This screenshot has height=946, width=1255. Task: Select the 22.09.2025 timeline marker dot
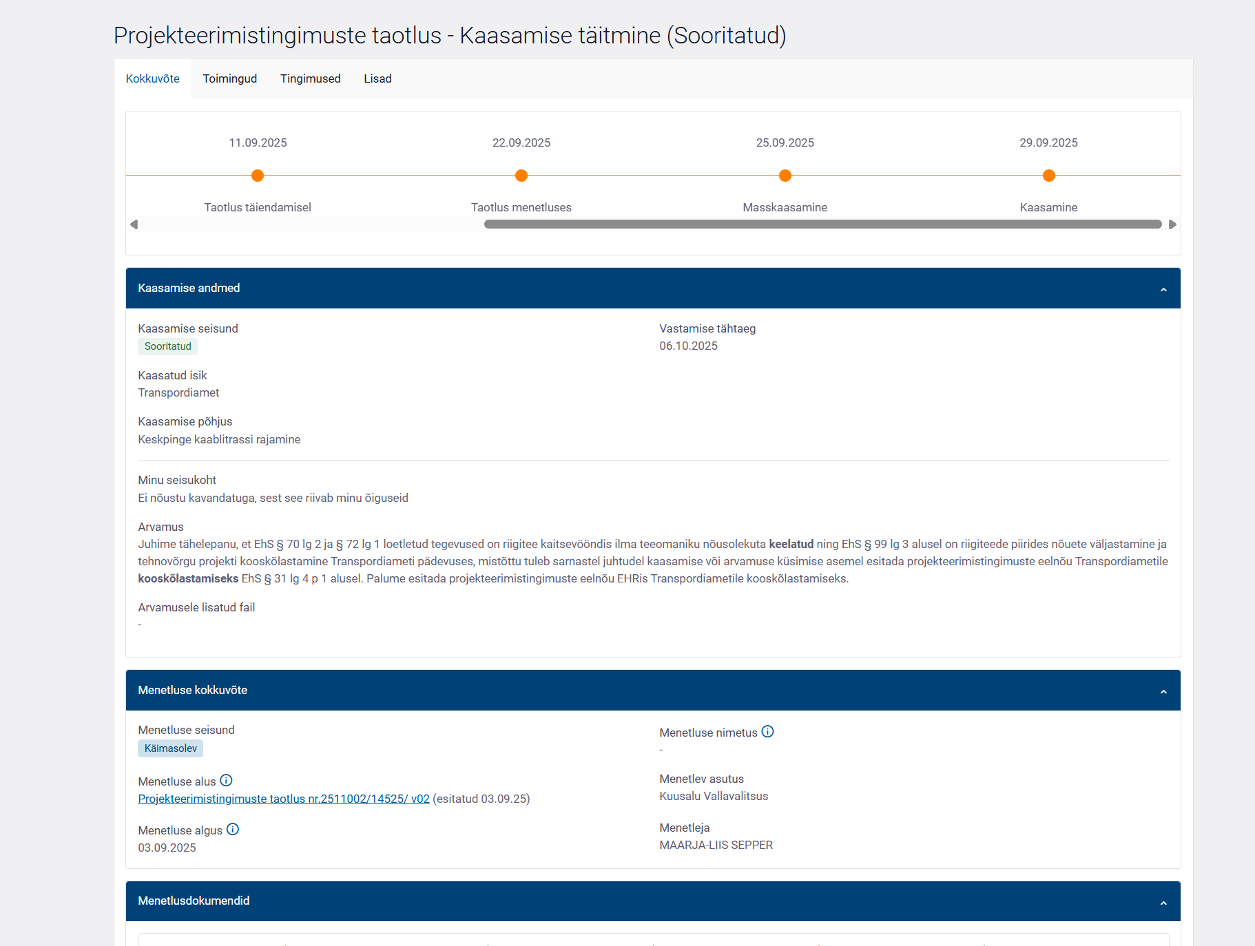[x=521, y=176]
